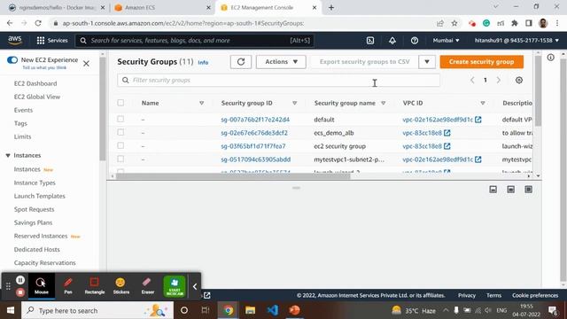Open the info panel circle icon
Screen dimensions: 567x319
coord(550,58)
